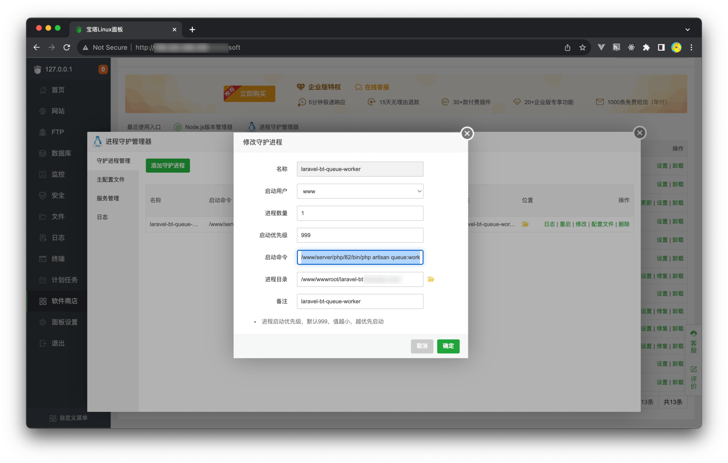Select the 主配置文件 tab
Viewport: 728px width, 463px height.
(x=113, y=179)
